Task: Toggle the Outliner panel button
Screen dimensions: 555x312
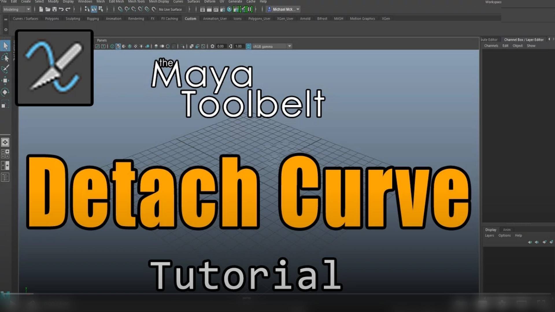Action: (5, 177)
